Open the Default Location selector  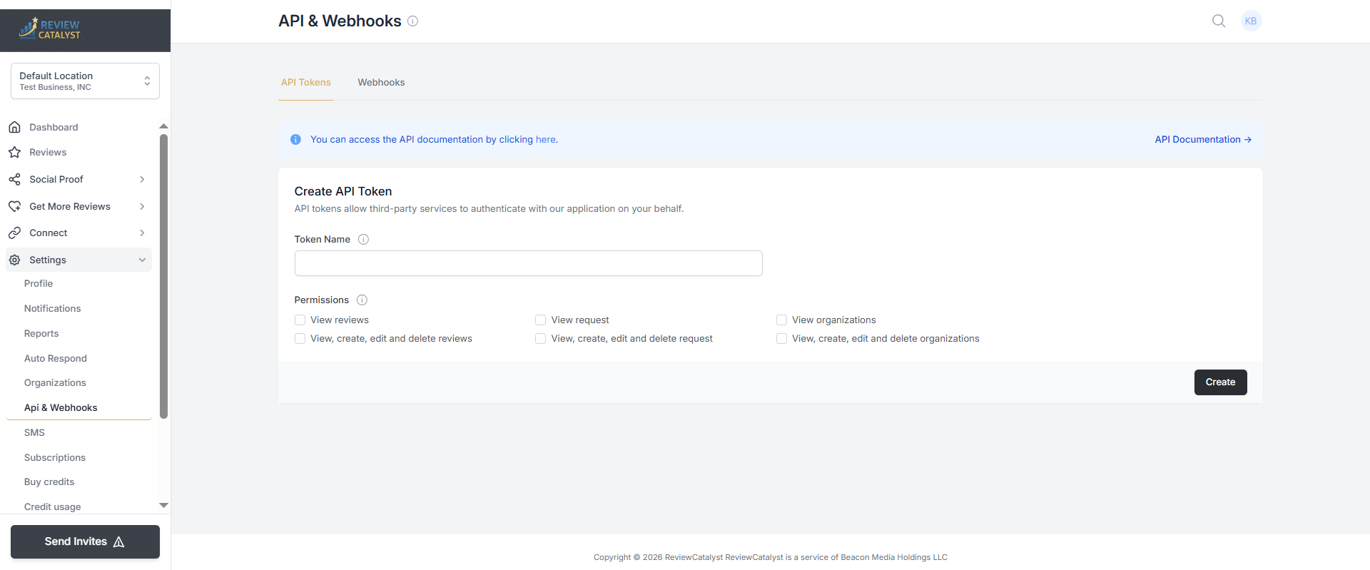[x=85, y=81]
